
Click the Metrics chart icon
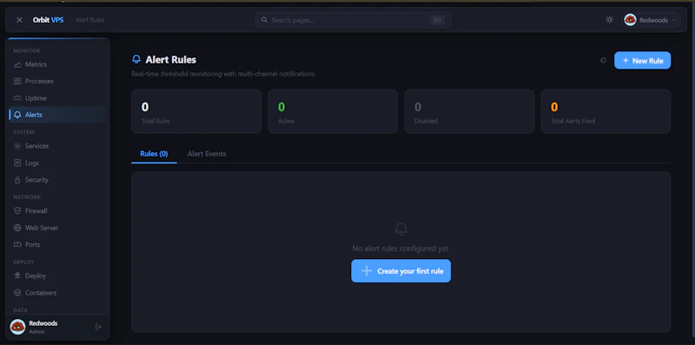point(17,65)
